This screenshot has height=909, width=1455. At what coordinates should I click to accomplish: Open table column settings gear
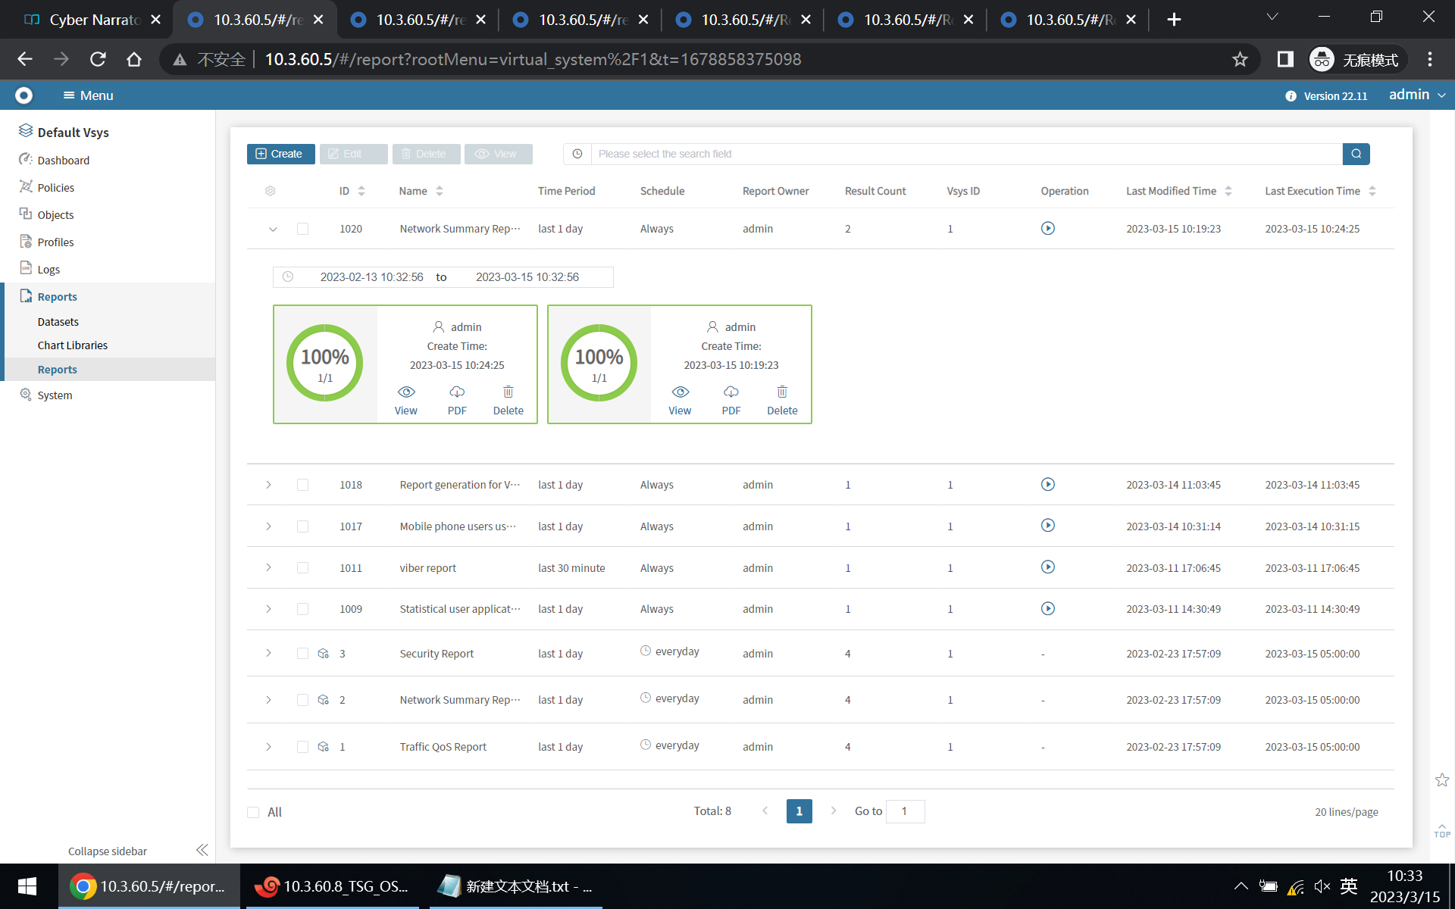(x=271, y=191)
